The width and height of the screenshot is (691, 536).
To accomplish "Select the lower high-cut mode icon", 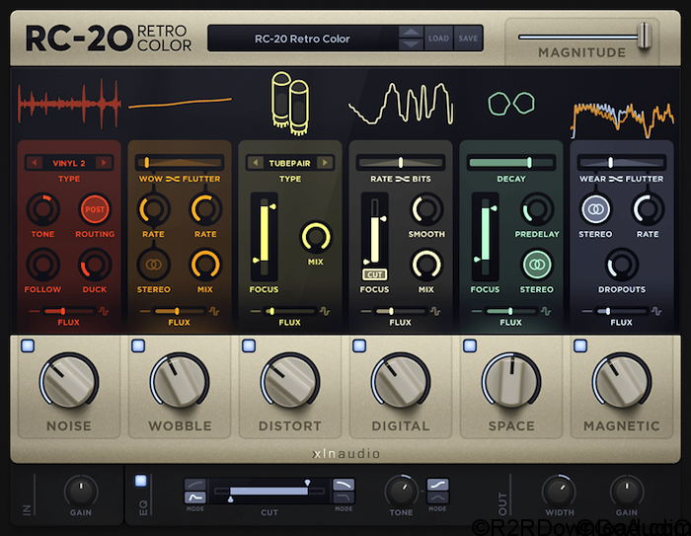I will tap(344, 498).
